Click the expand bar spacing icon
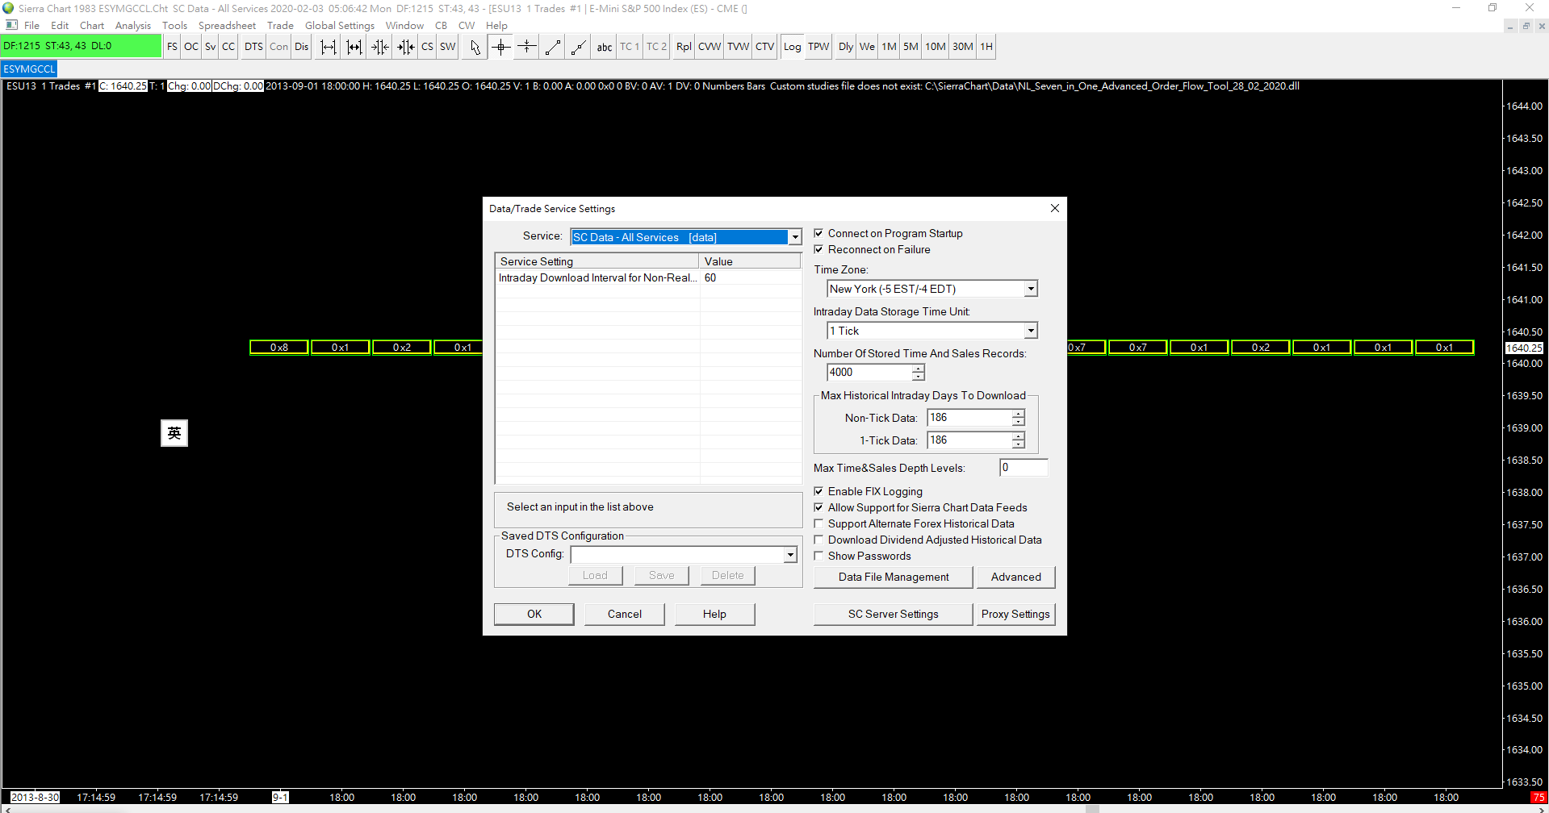The height and width of the screenshot is (813, 1549). [x=329, y=47]
